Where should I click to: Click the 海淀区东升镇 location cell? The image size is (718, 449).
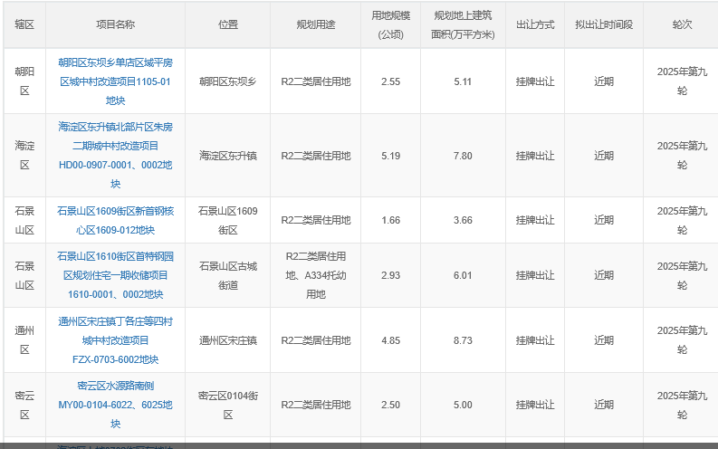click(x=227, y=156)
